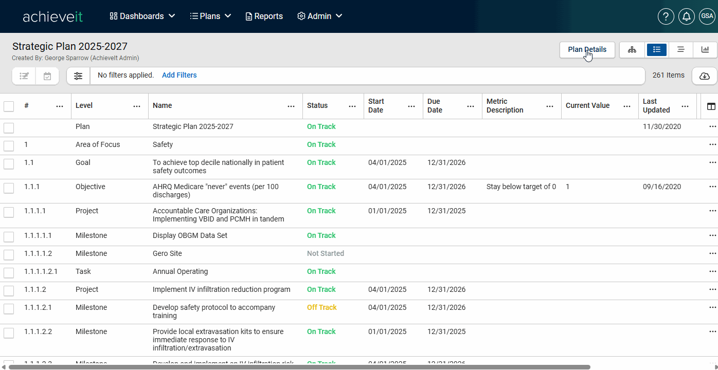Click the 11/30/2020 last updated cell

click(662, 126)
